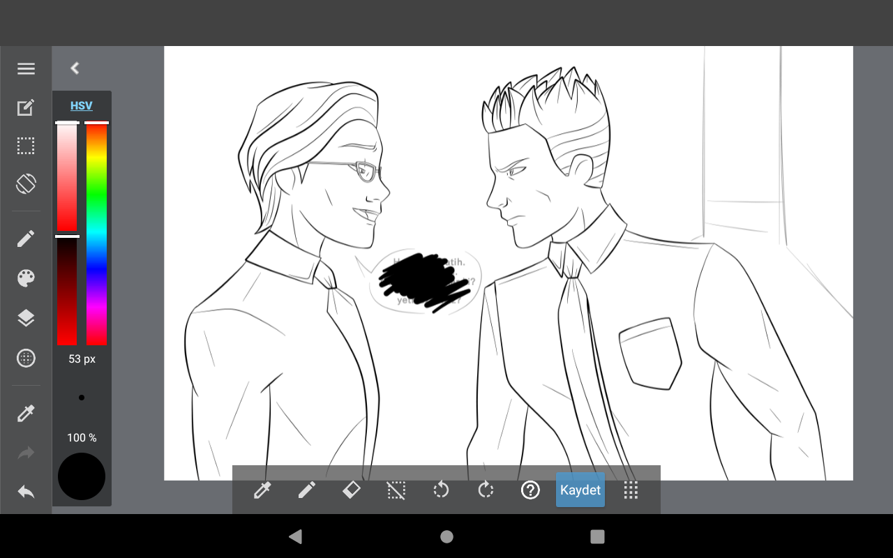Switch color mode via HSV link
Screen dimensions: 893x558
[82, 106]
